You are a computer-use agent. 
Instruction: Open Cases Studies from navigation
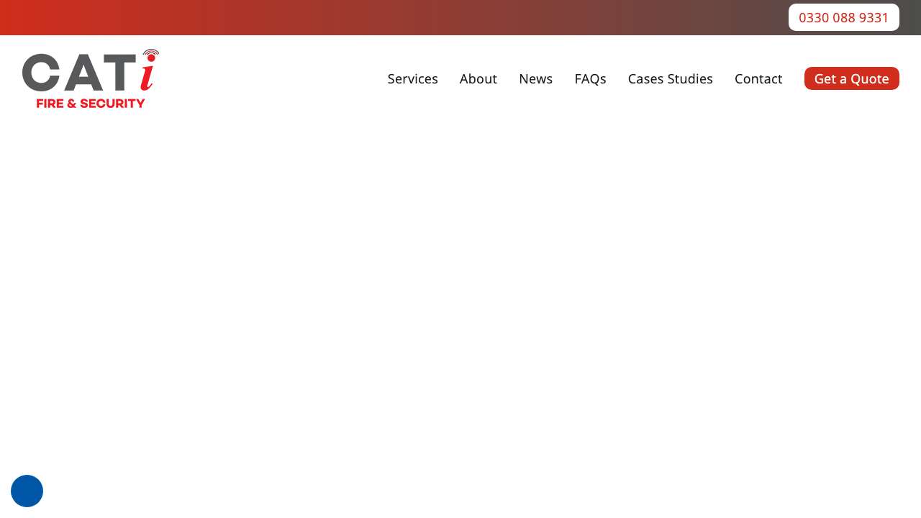click(x=670, y=78)
